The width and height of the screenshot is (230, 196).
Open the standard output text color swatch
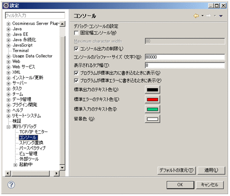coord(152,90)
